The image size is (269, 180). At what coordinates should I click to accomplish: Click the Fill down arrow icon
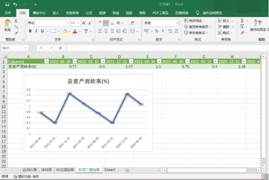coord(242,27)
